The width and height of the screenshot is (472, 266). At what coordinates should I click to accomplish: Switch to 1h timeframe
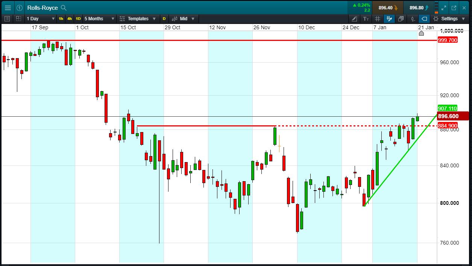tap(61, 19)
